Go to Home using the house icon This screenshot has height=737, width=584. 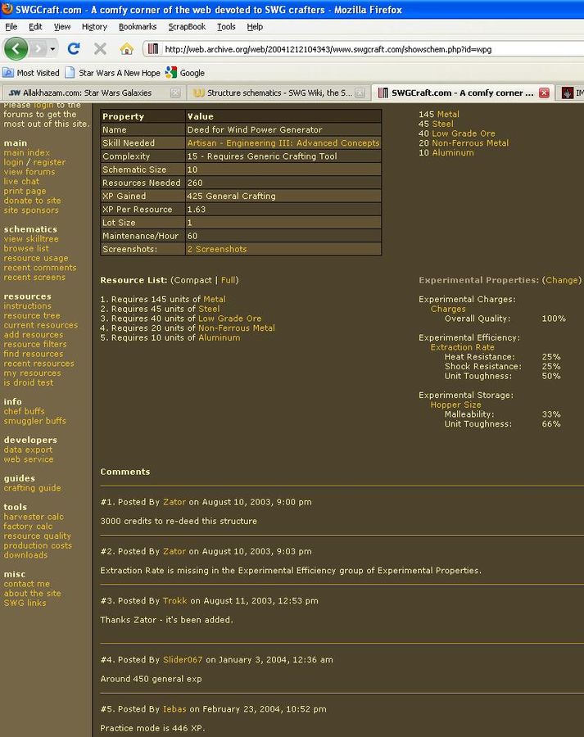coord(126,49)
